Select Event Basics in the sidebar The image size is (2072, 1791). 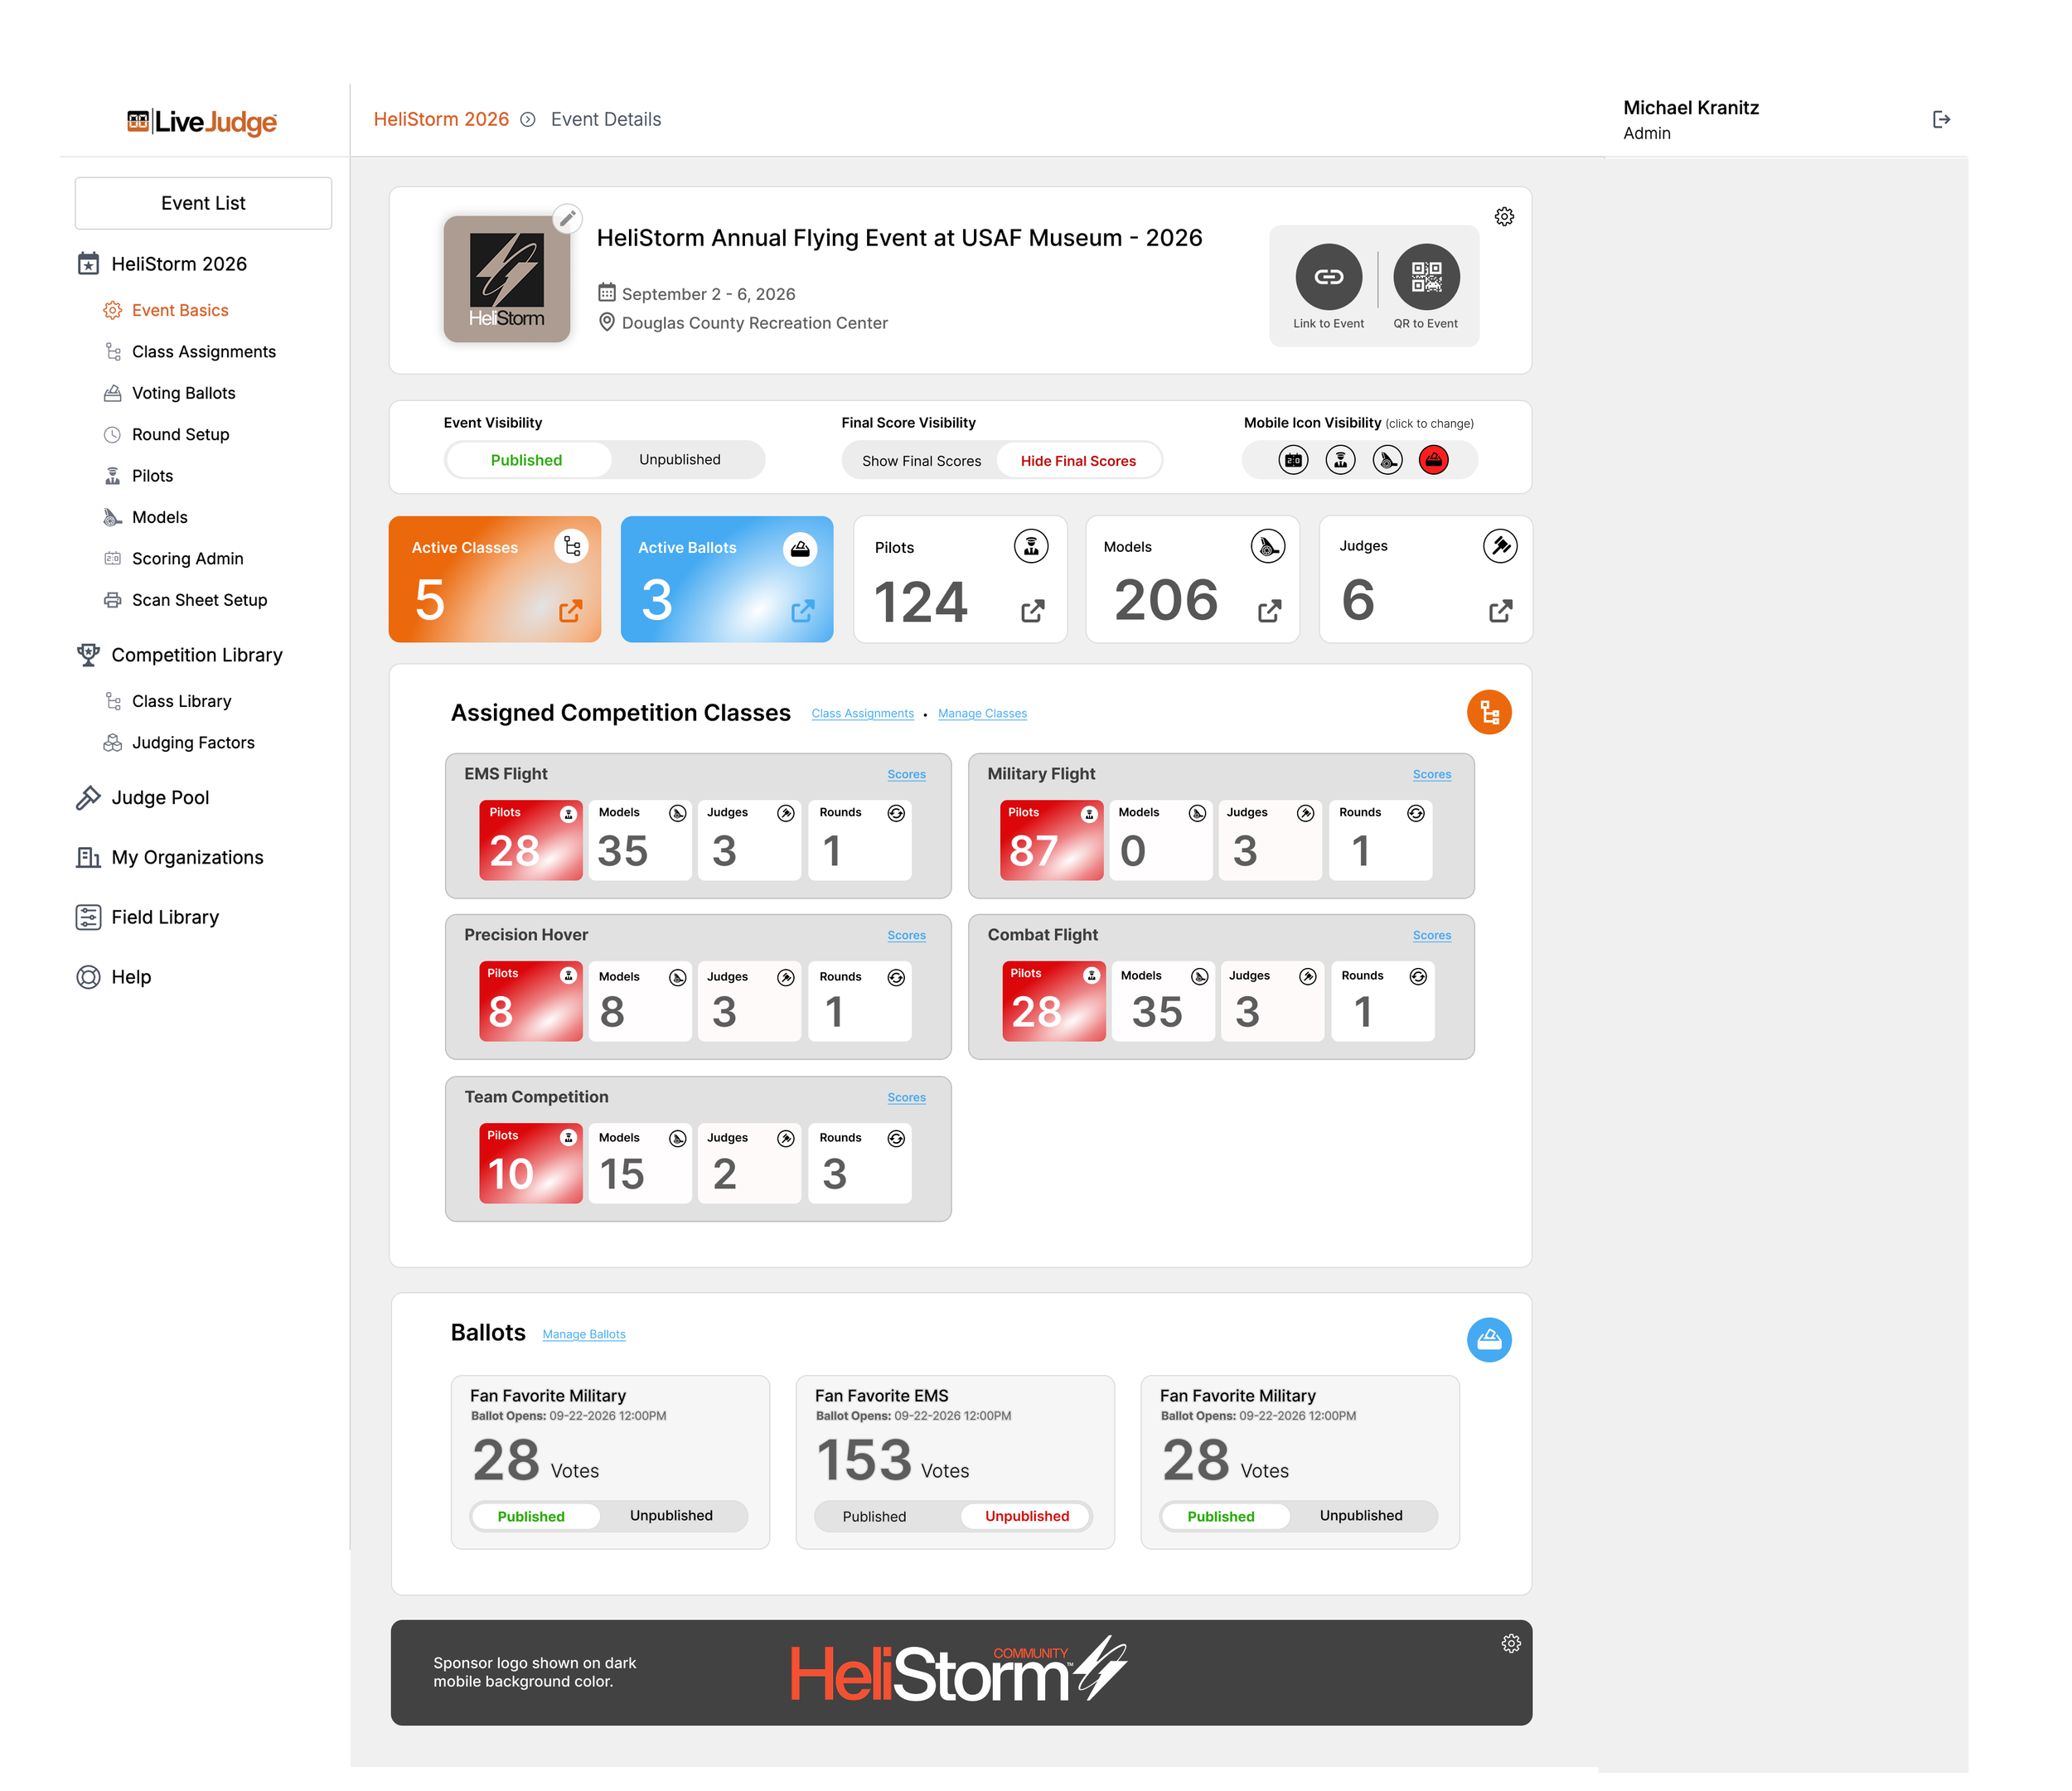[x=180, y=310]
